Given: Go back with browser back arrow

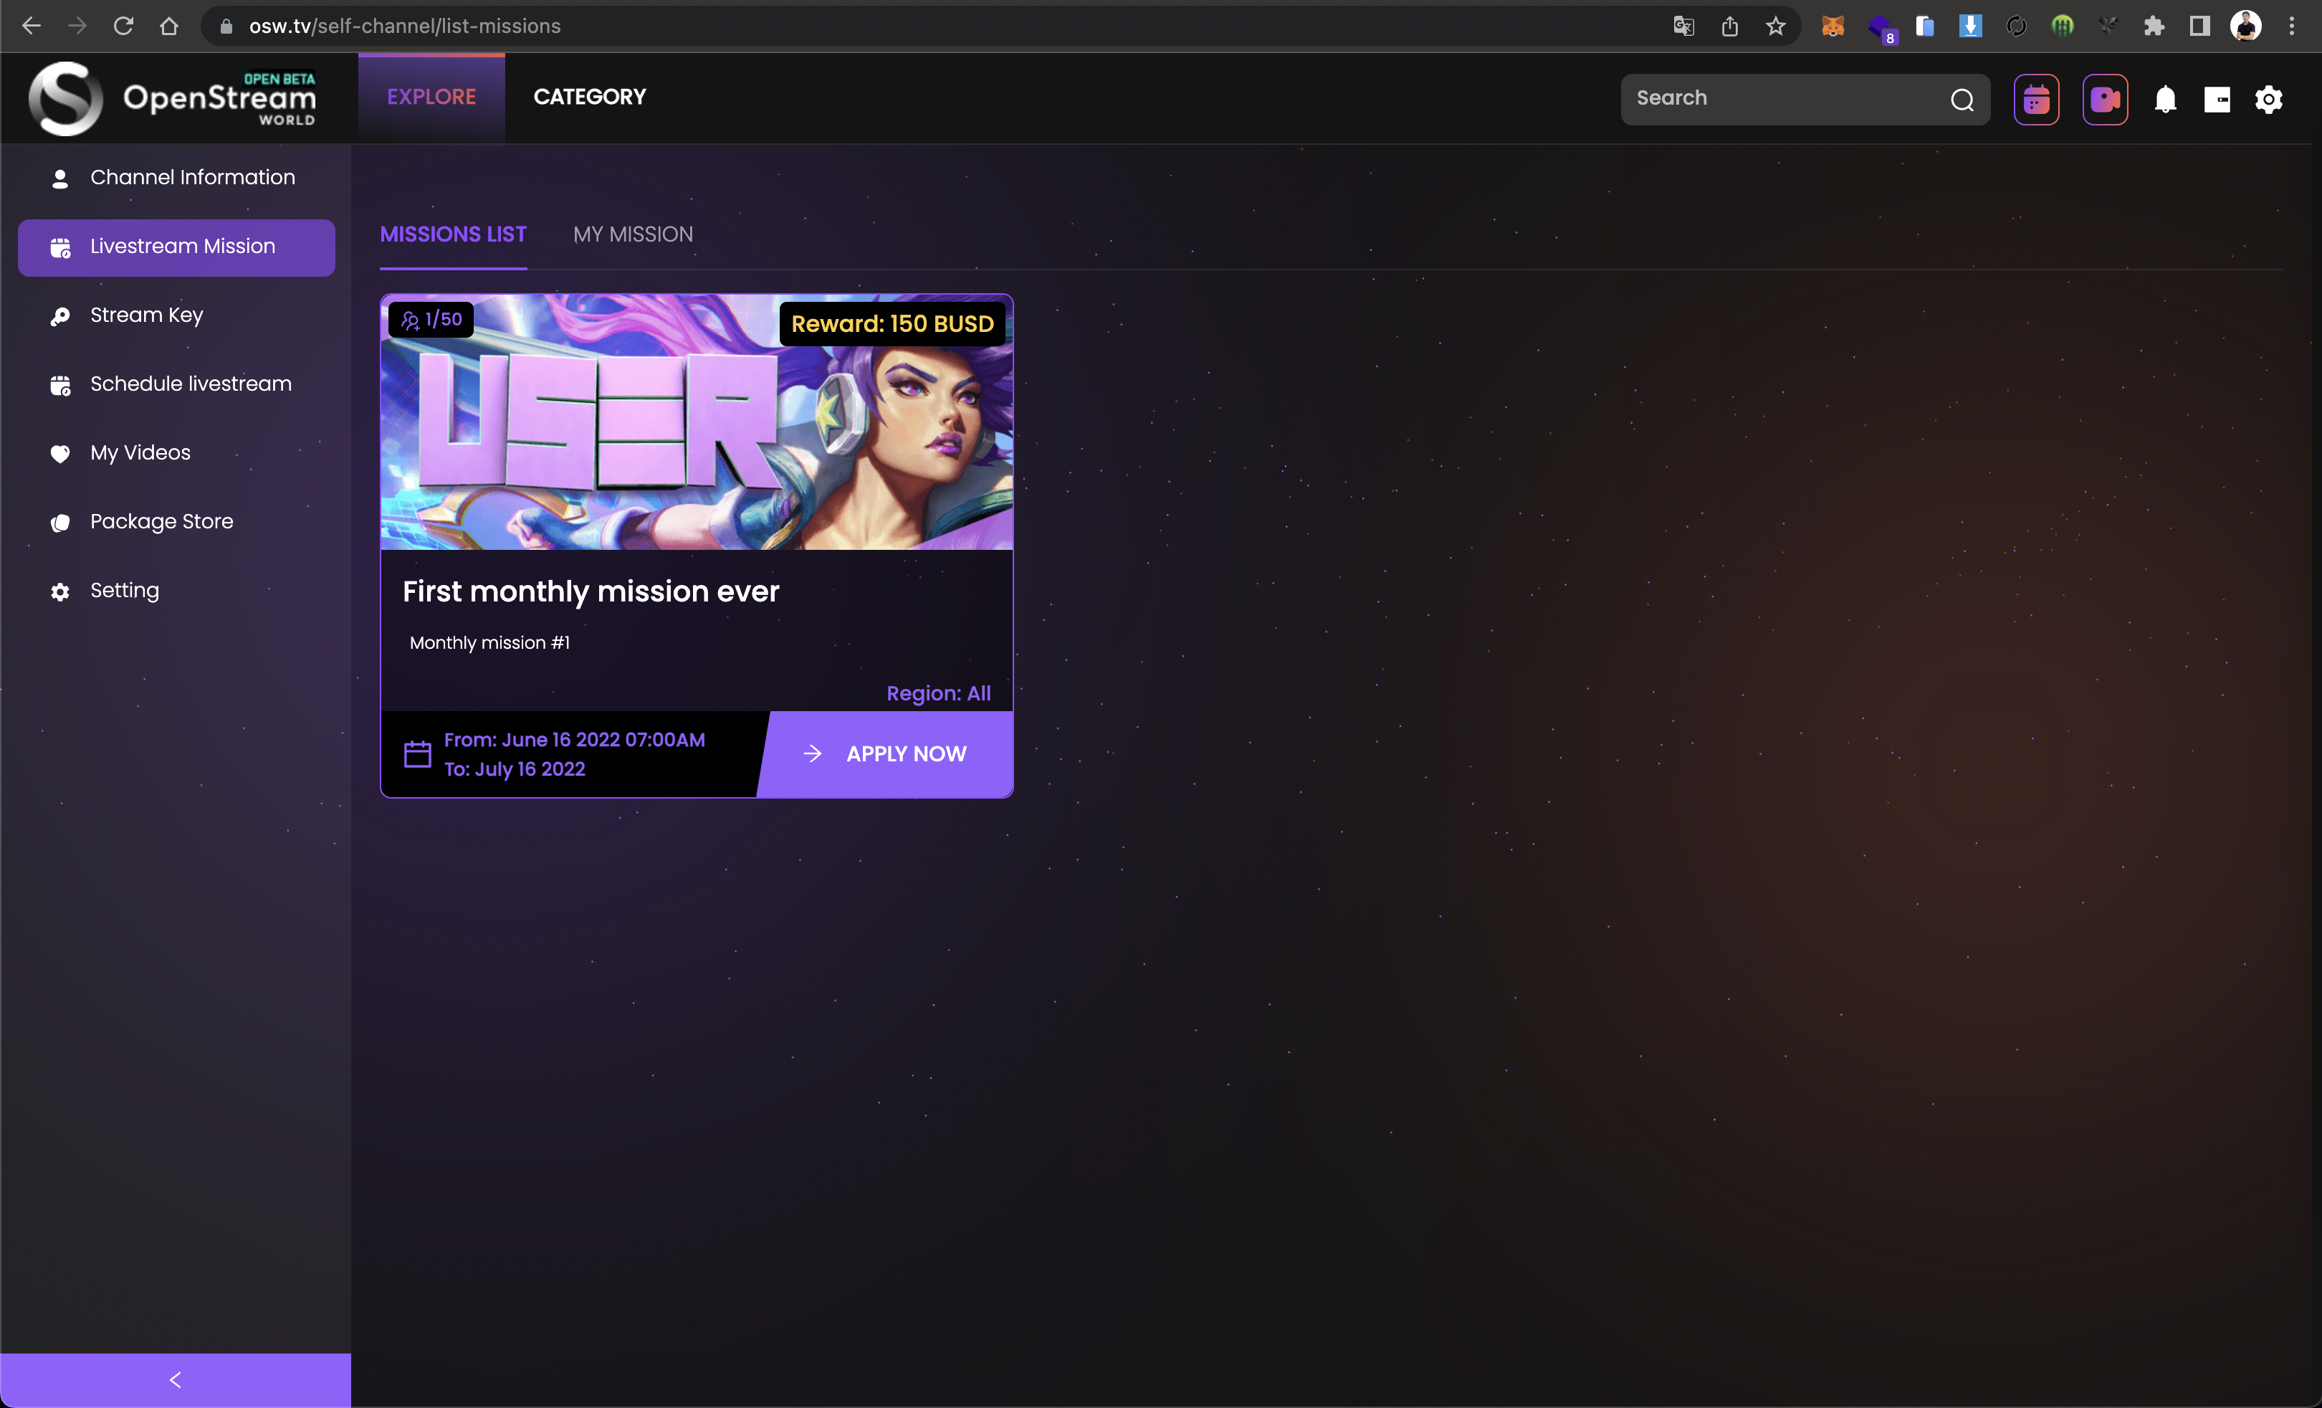Looking at the screenshot, I should pyautogui.click(x=31, y=25).
